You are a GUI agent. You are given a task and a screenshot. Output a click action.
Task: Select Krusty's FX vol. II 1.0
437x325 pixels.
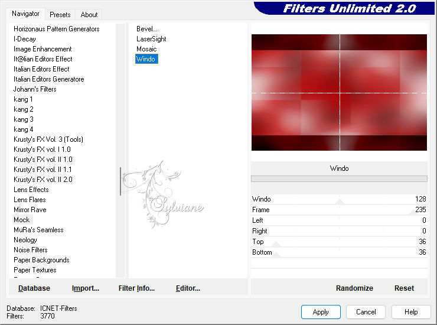(43, 160)
